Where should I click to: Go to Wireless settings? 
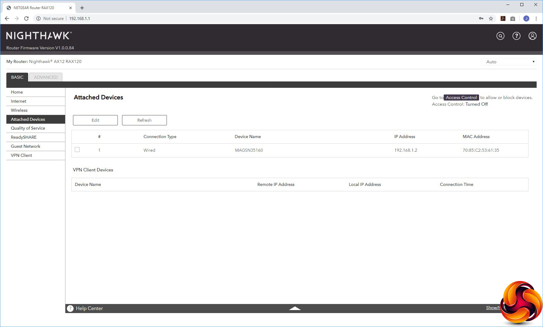coord(36,110)
